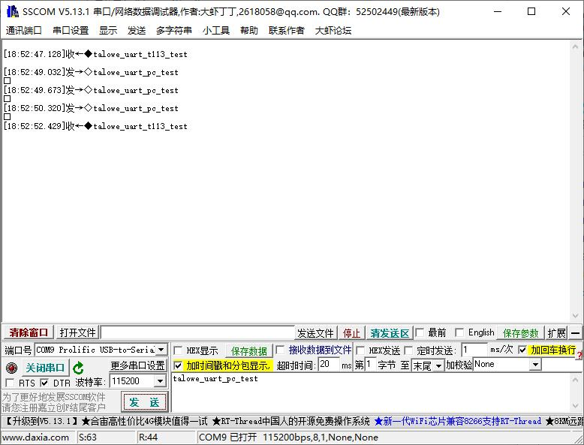Click the 18:52:47.128 received log line
The width and height of the screenshot is (584, 445).
coord(95,54)
